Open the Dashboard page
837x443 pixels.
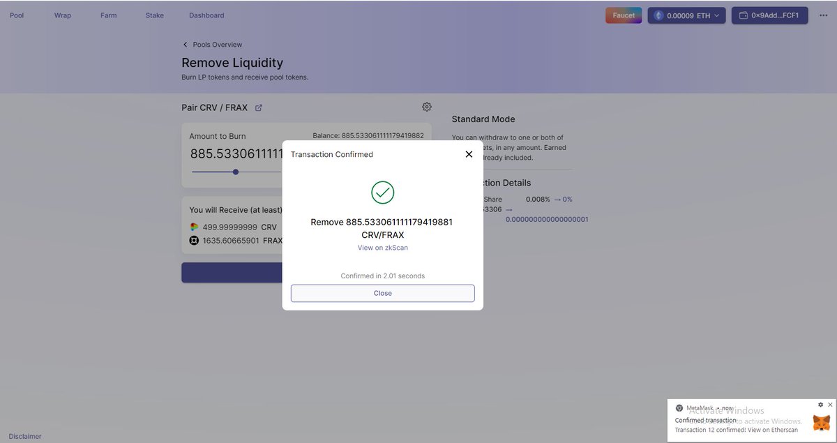pyautogui.click(x=206, y=15)
